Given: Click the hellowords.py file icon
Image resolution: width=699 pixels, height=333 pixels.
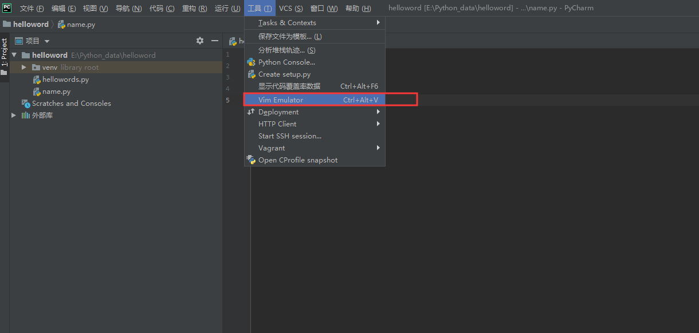Looking at the screenshot, I should (x=37, y=80).
